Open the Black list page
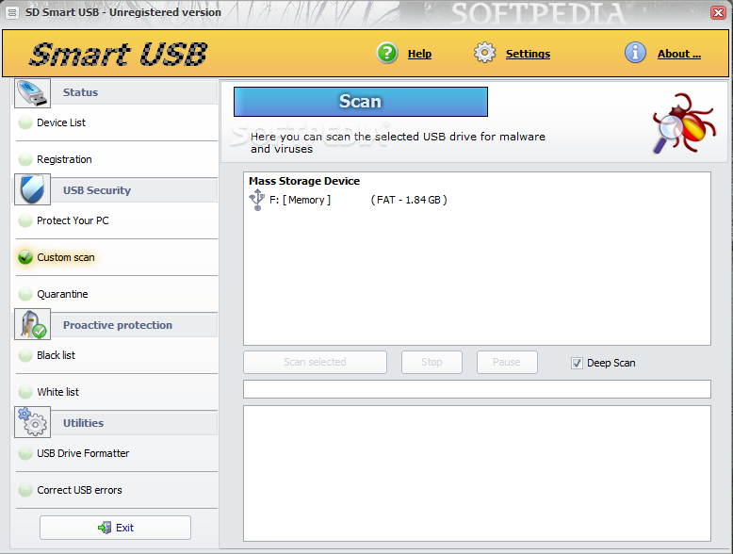This screenshot has width=733, height=554. (x=56, y=355)
